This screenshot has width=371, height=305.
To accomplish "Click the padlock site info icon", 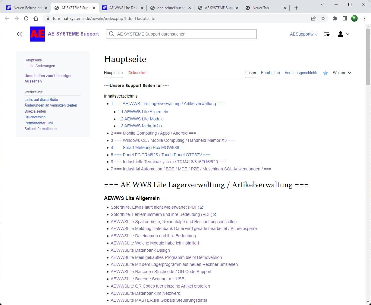I will [x=48, y=18].
